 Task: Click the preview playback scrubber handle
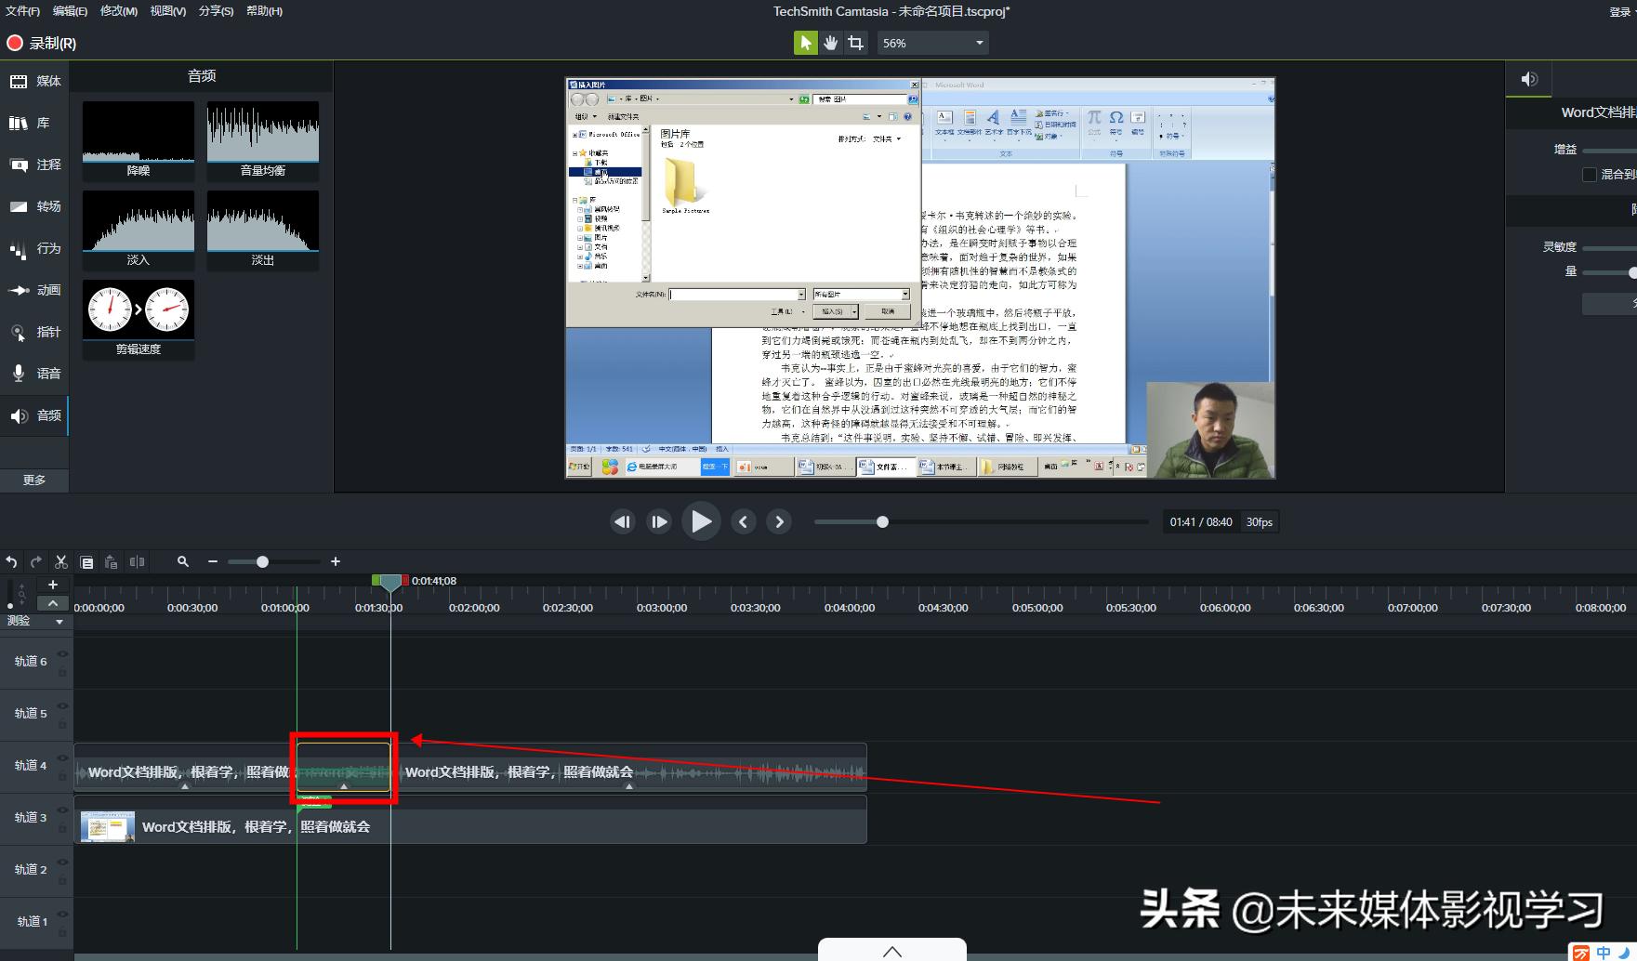click(x=882, y=521)
